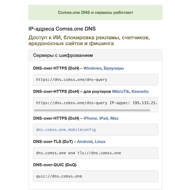Click the Доступ к ИИ, блокировка рекламы subtitle

pyautogui.click(x=89, y=40)
